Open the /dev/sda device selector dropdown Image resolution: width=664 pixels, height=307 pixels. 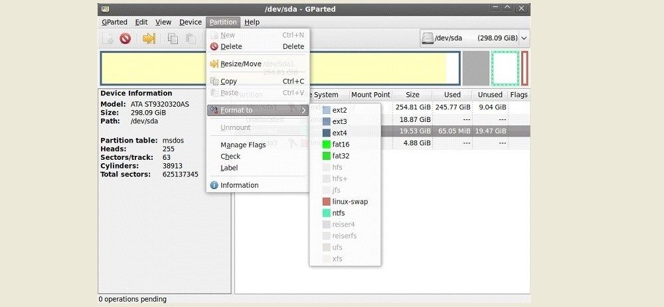tap(524, 38)
